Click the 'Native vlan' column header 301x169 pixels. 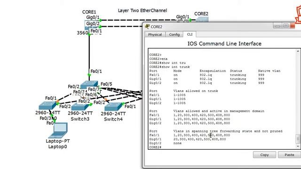tap(269, 71)
